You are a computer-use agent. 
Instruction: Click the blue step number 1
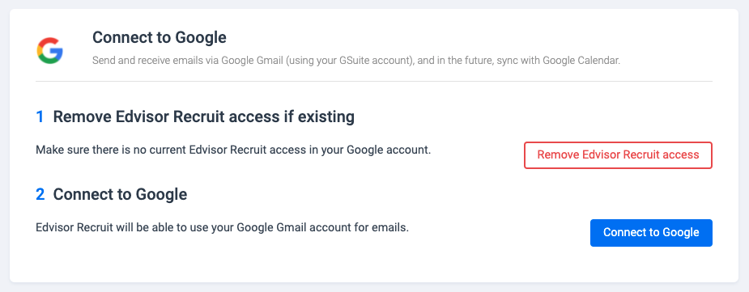(x=40, y=116)
